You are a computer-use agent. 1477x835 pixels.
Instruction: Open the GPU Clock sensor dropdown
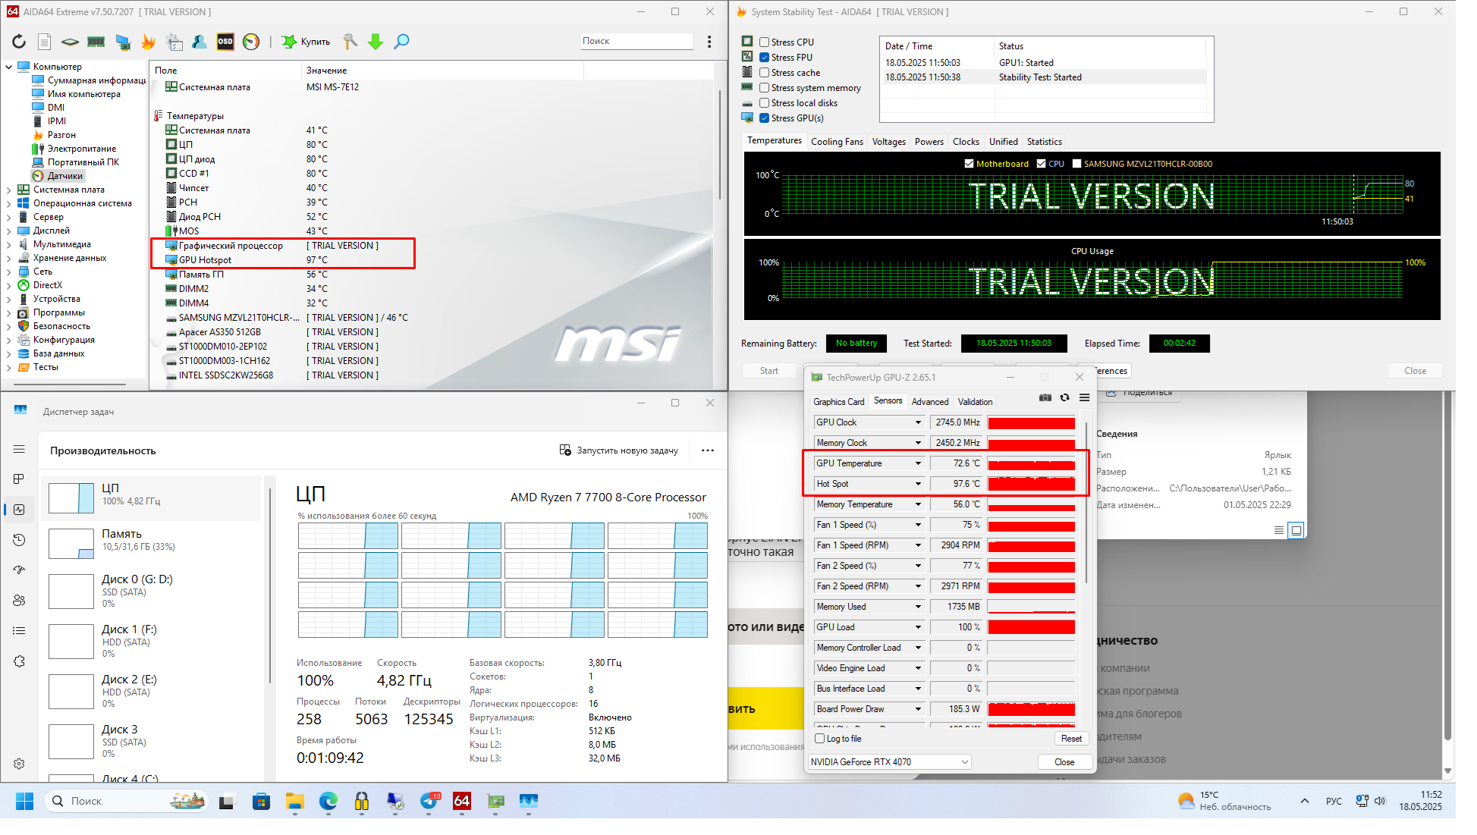918,422
